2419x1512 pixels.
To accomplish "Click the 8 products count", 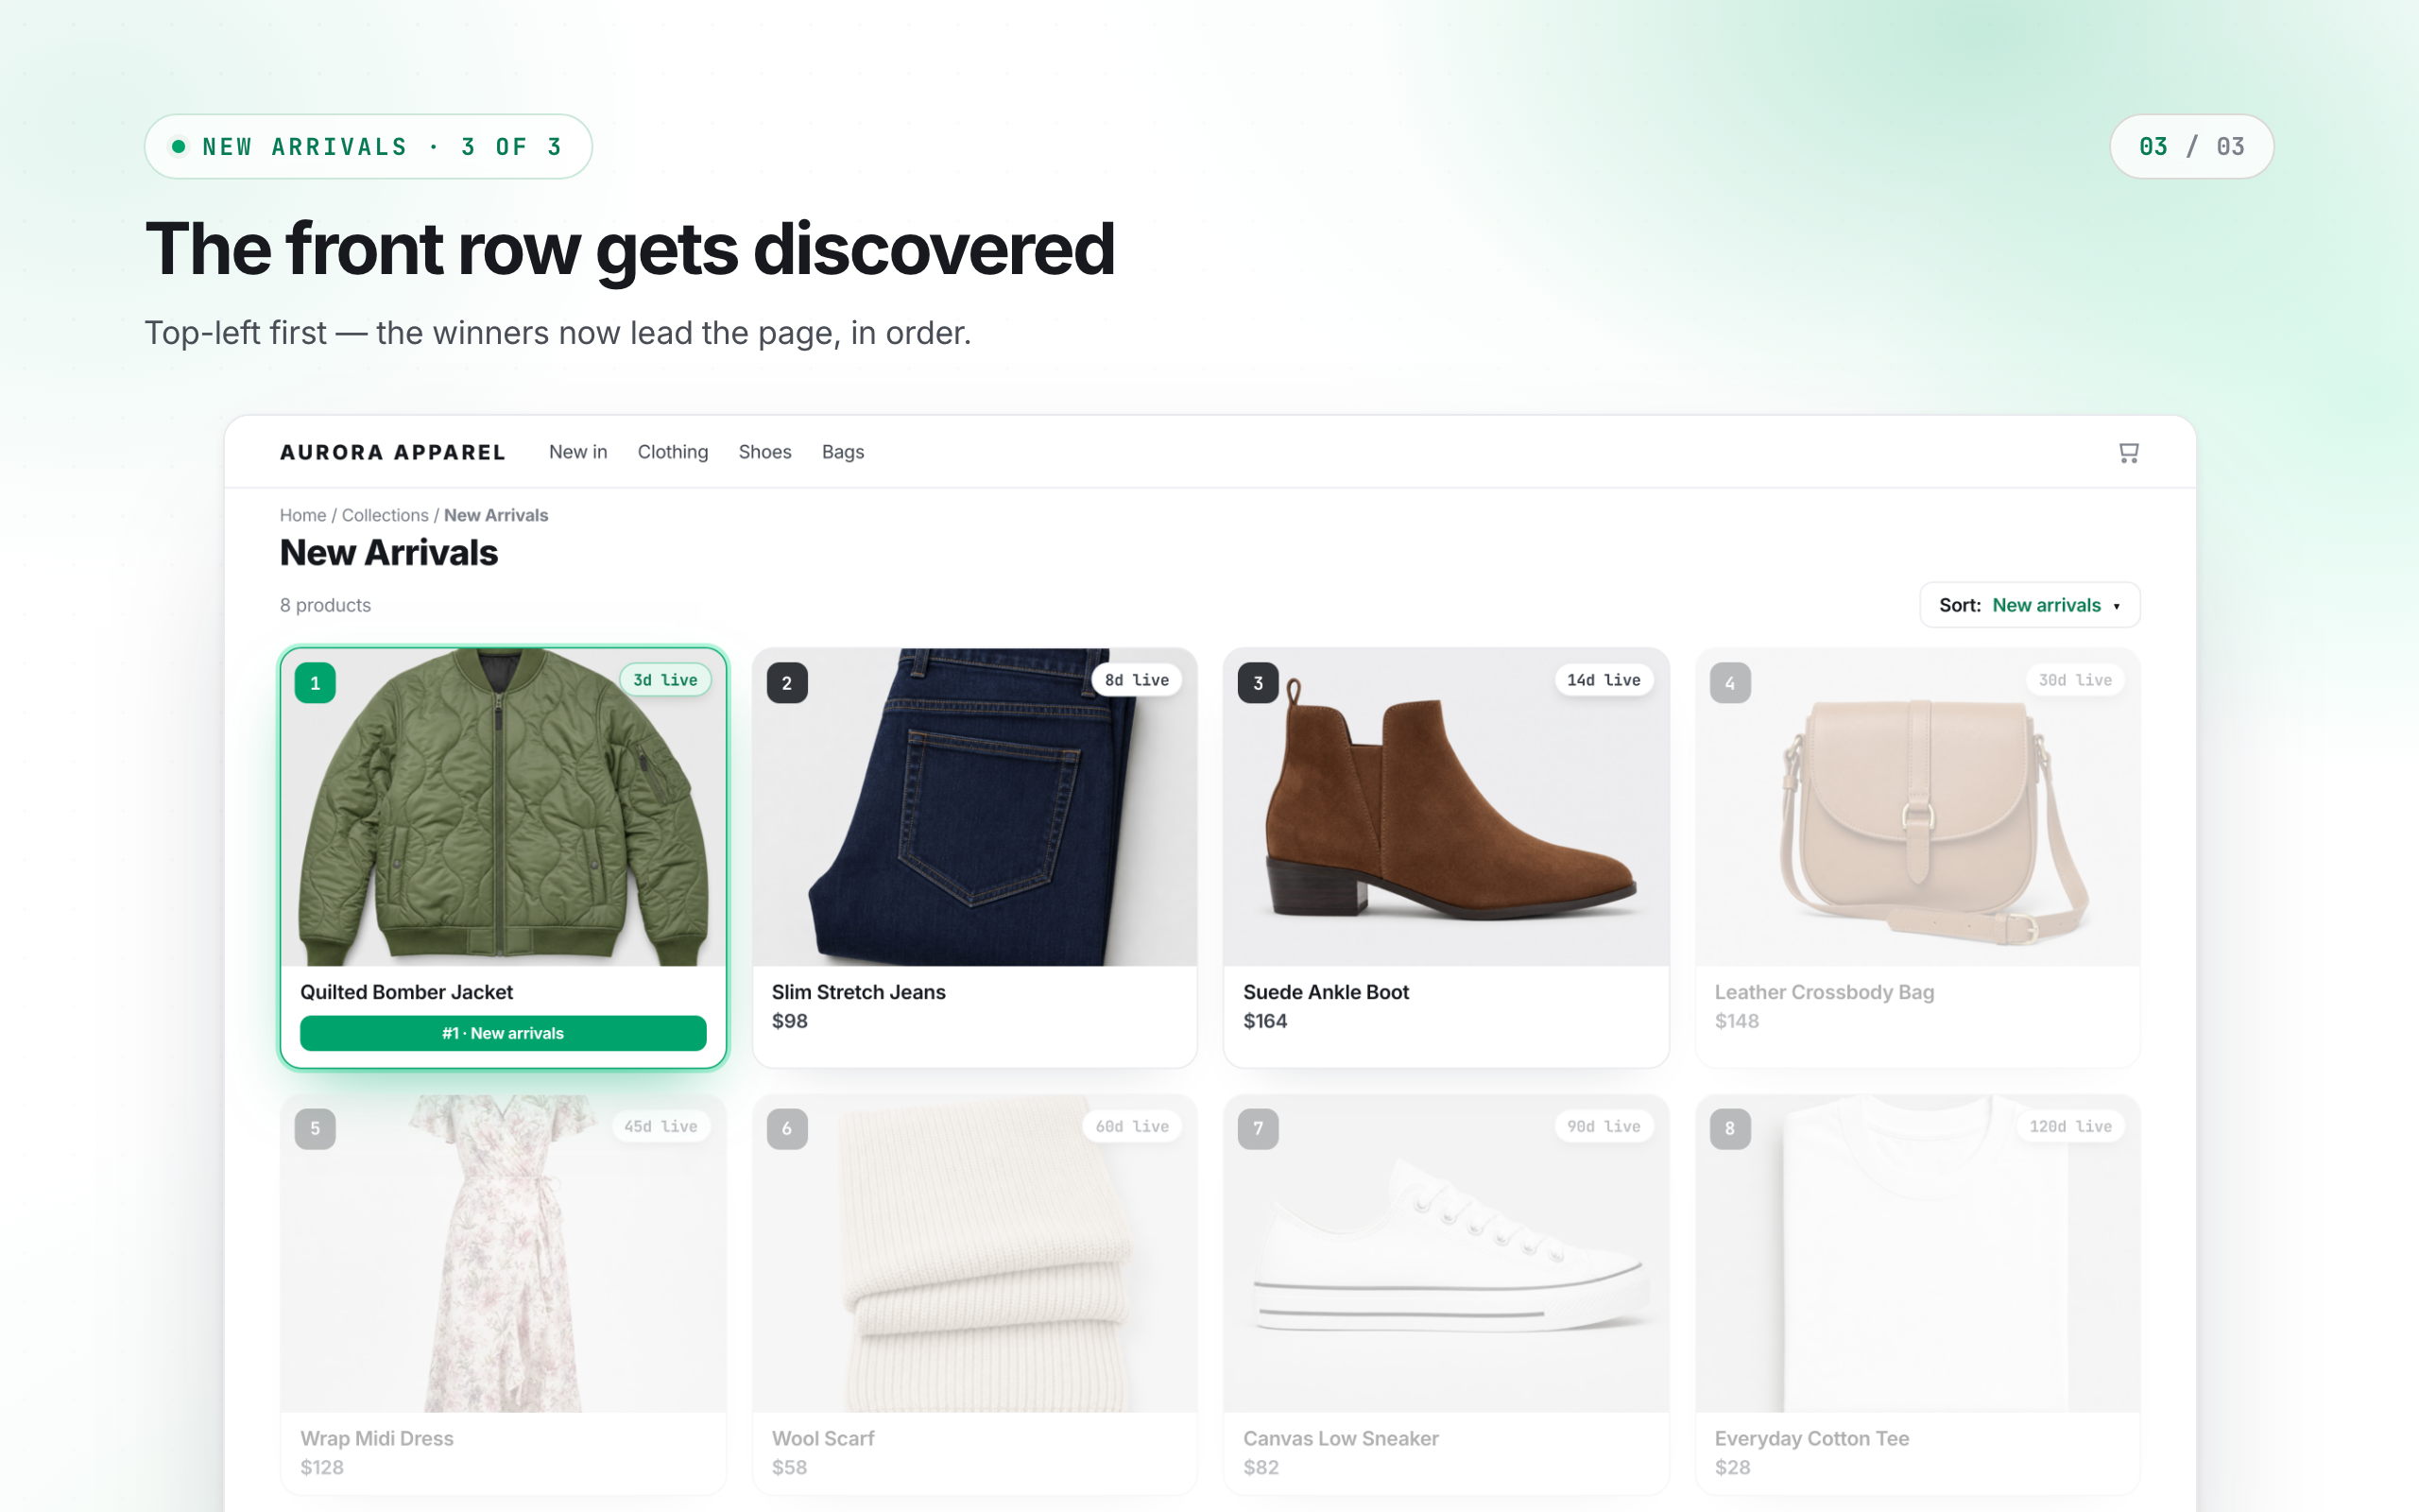I will point(325,605).
